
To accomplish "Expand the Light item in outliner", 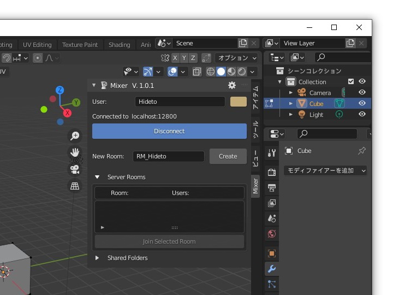I will click(x=291, y=114).
